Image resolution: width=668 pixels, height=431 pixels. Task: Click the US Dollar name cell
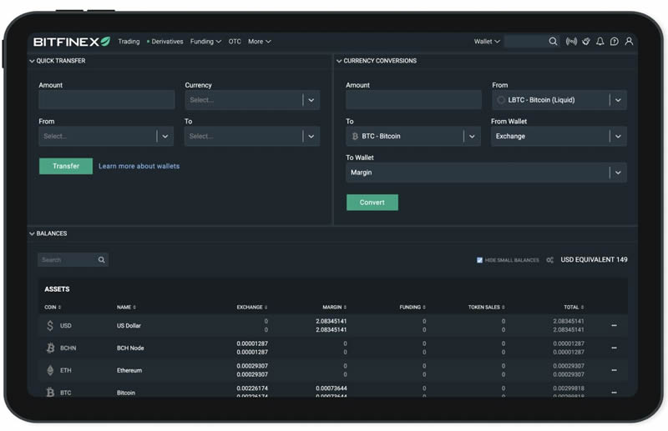click(x=129, y=325)
